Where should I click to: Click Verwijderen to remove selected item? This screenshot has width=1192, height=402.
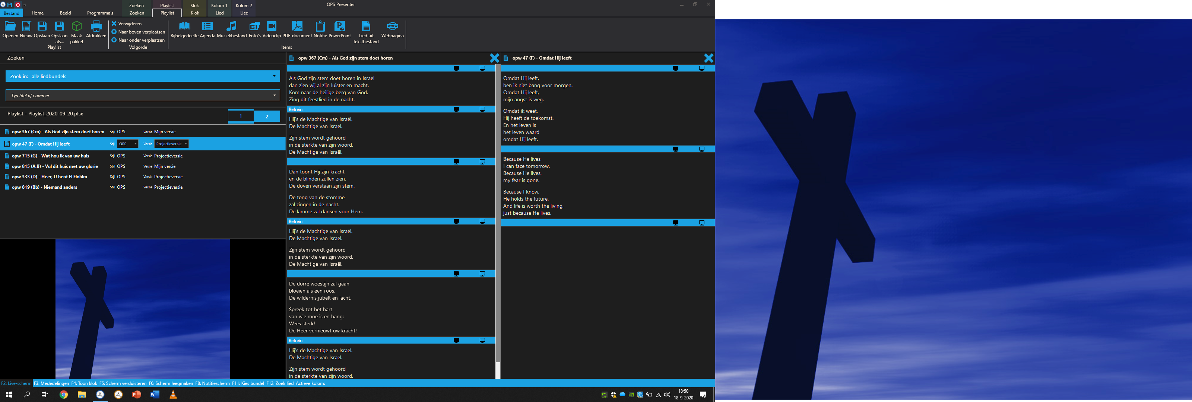pos(127,23)
